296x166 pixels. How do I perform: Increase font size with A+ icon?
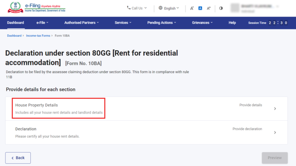209,8
